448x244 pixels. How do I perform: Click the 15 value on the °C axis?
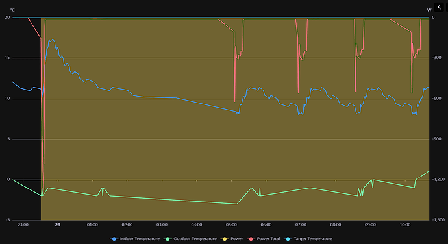[7, 58]
